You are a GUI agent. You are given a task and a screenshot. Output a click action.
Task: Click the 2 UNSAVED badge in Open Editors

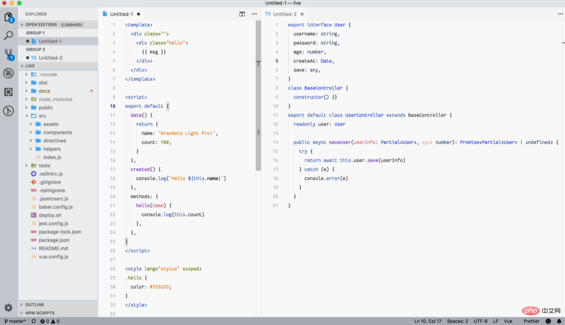click(x=71, y=25)
